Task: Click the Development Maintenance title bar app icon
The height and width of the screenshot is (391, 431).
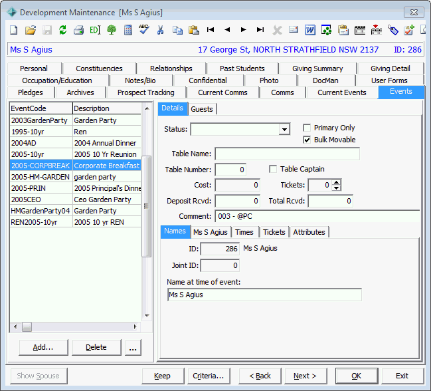Action: pos(12,13)
